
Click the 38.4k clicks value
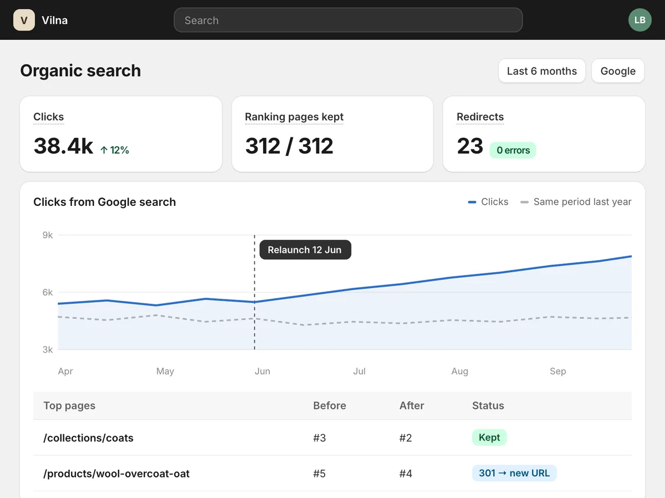pos(63,146)
